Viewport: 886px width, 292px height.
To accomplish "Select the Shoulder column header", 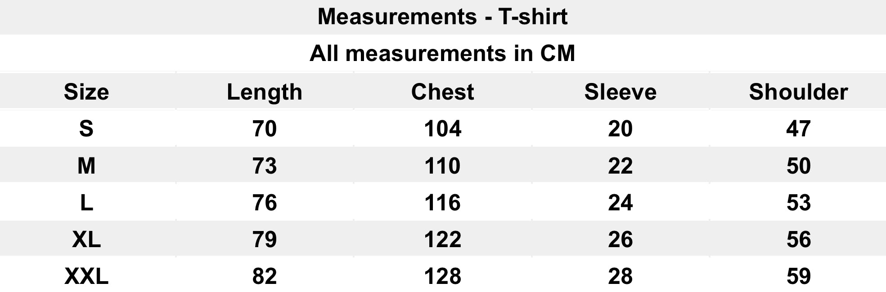I will coord(798,92).
